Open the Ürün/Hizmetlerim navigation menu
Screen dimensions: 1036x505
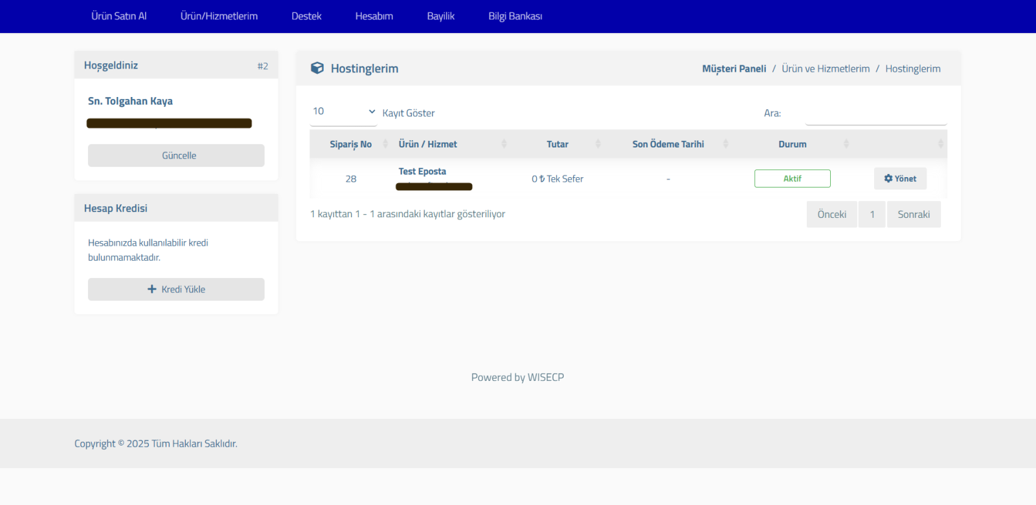(219, 16)
